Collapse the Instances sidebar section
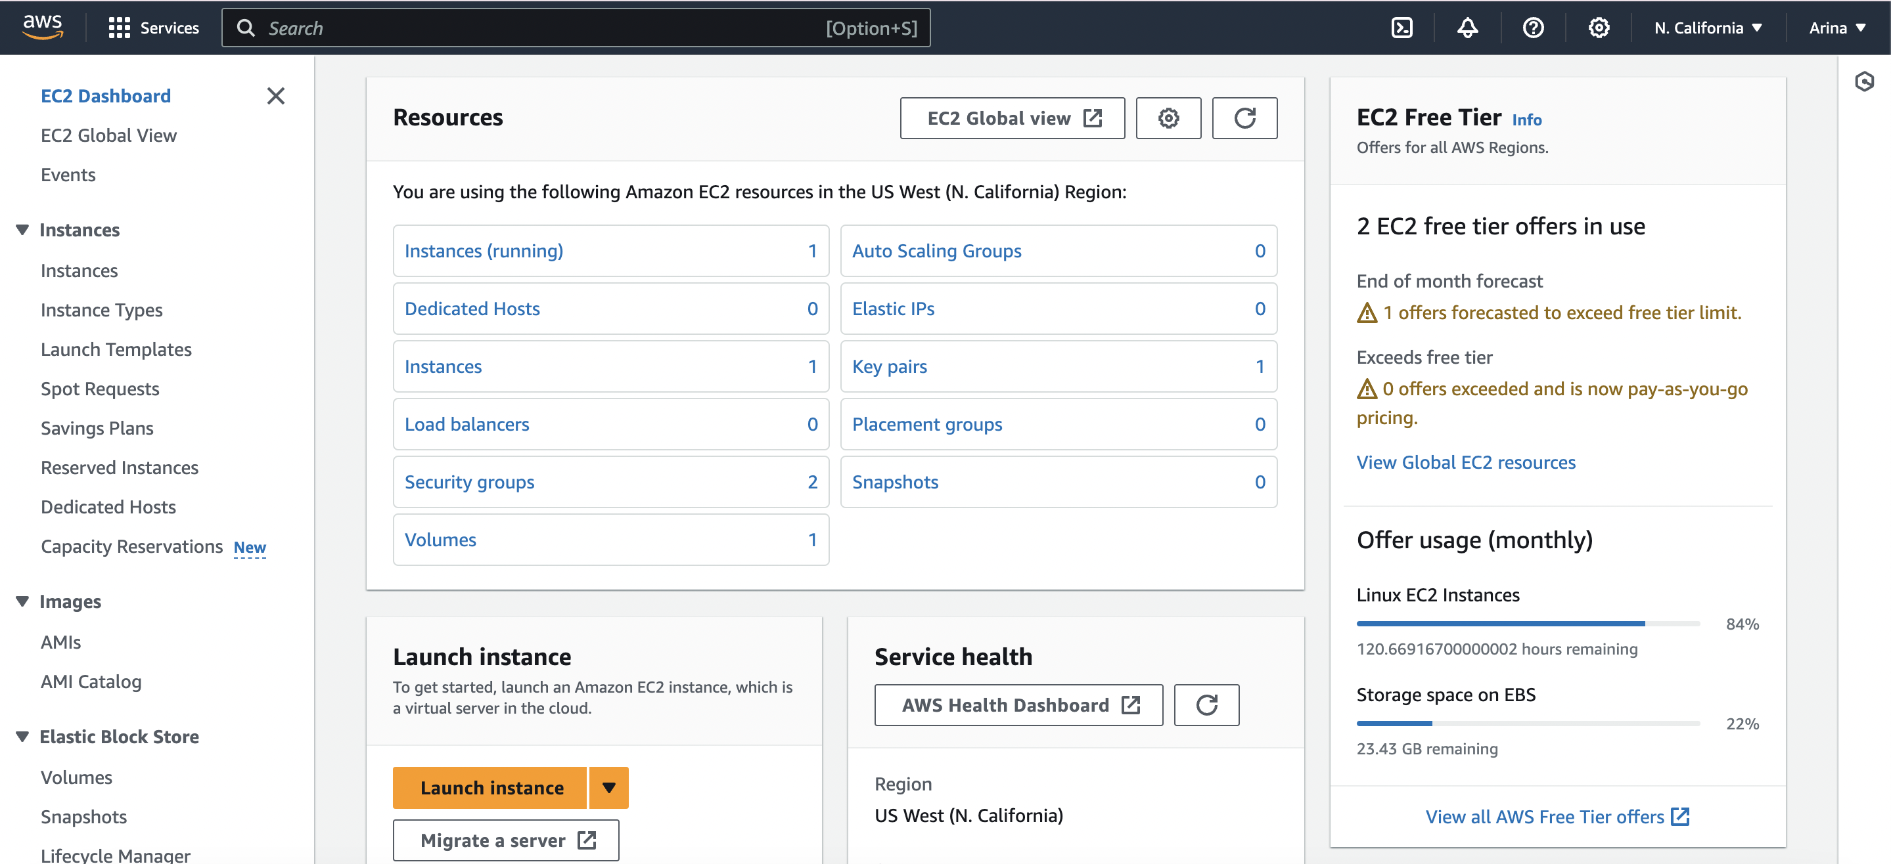 click(23, 230)
